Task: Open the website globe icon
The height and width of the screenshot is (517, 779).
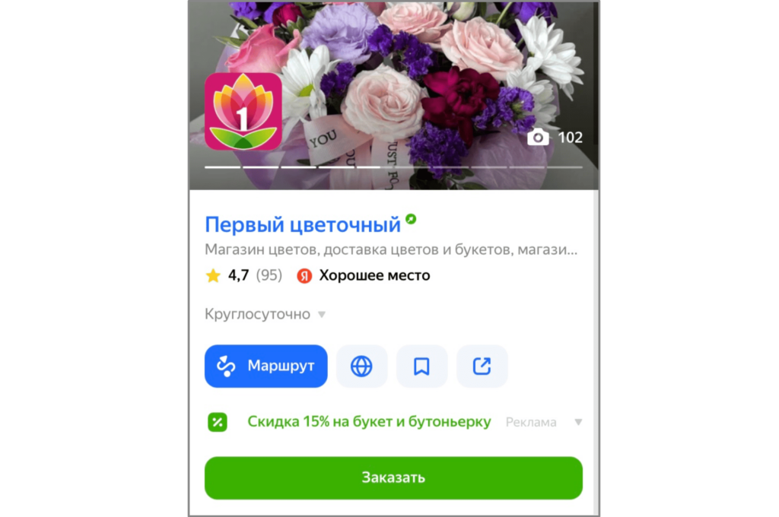Action: click(x=361, y=366)
